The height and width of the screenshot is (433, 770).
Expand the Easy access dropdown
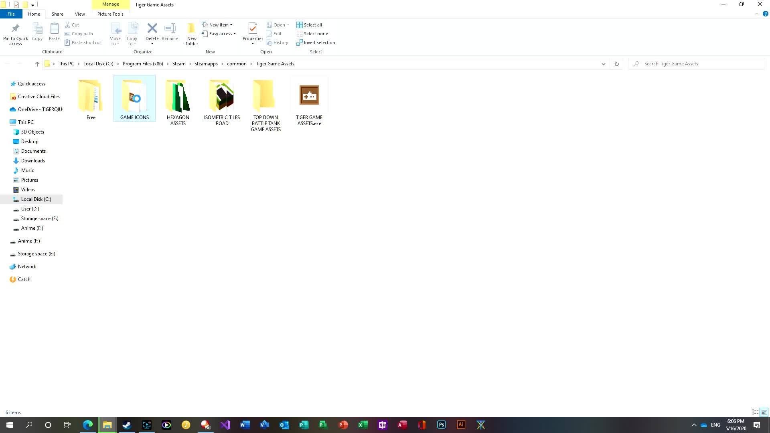click(222, 34)
